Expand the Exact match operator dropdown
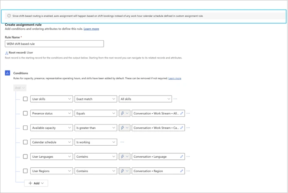Screen dimensions: 288x193 click(96, 99)
